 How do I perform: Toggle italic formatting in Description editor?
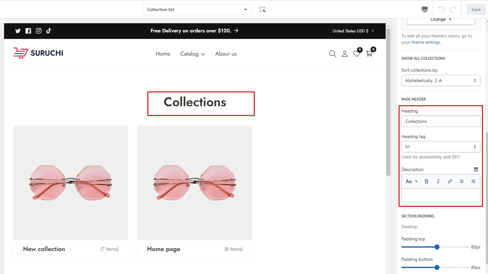(438, 181)
